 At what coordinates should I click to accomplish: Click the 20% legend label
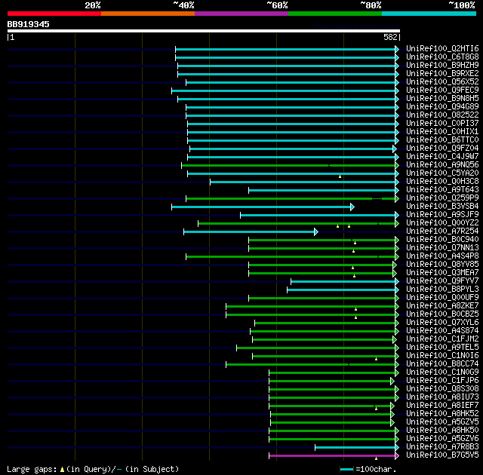(x=93, y=5)
